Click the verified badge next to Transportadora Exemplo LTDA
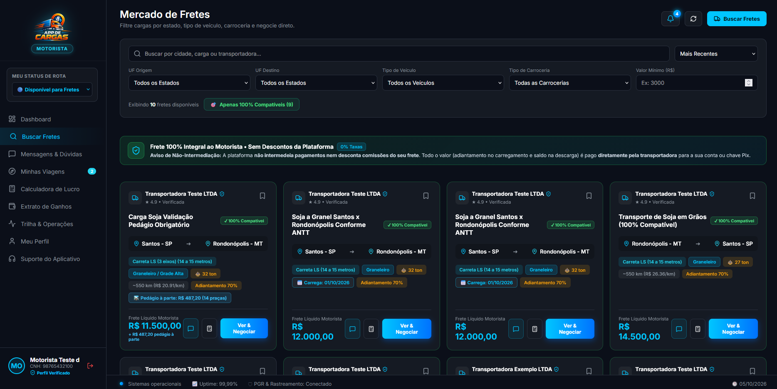Viewport: 777px width, 389px height. (x=557, y=369)
